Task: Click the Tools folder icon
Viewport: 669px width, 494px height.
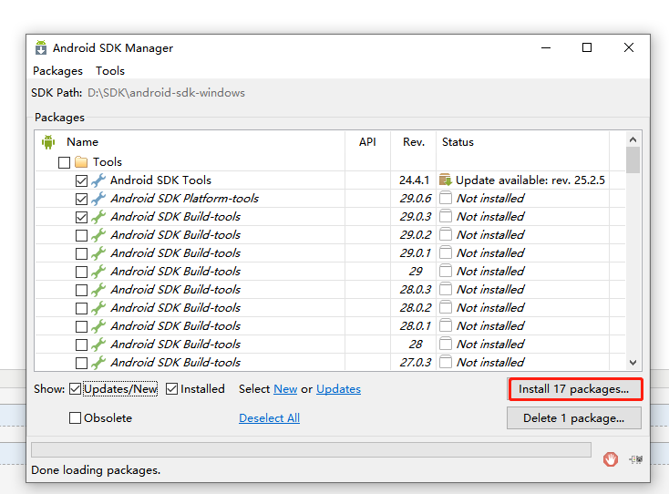Action: pos(81,162)
